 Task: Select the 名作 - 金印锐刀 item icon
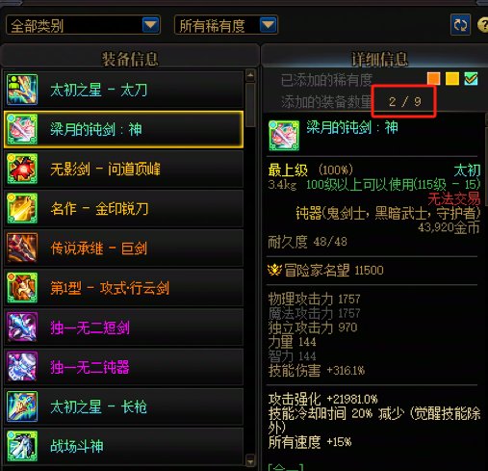tap(22, 208)
